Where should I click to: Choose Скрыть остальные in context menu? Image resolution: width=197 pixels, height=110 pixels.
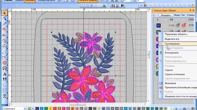[x=175, y=74]
